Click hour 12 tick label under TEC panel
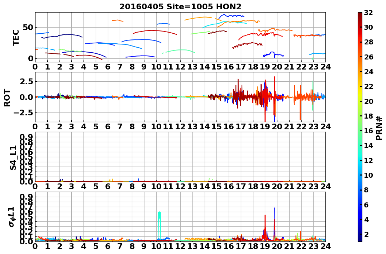The width and height of the screenshot is (386, 254). pos(180,67)
